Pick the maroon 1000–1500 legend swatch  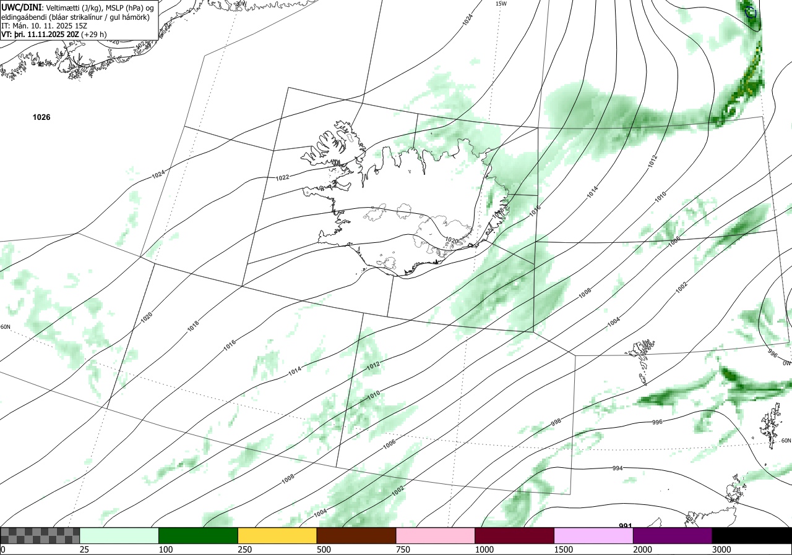click(515, 535)
